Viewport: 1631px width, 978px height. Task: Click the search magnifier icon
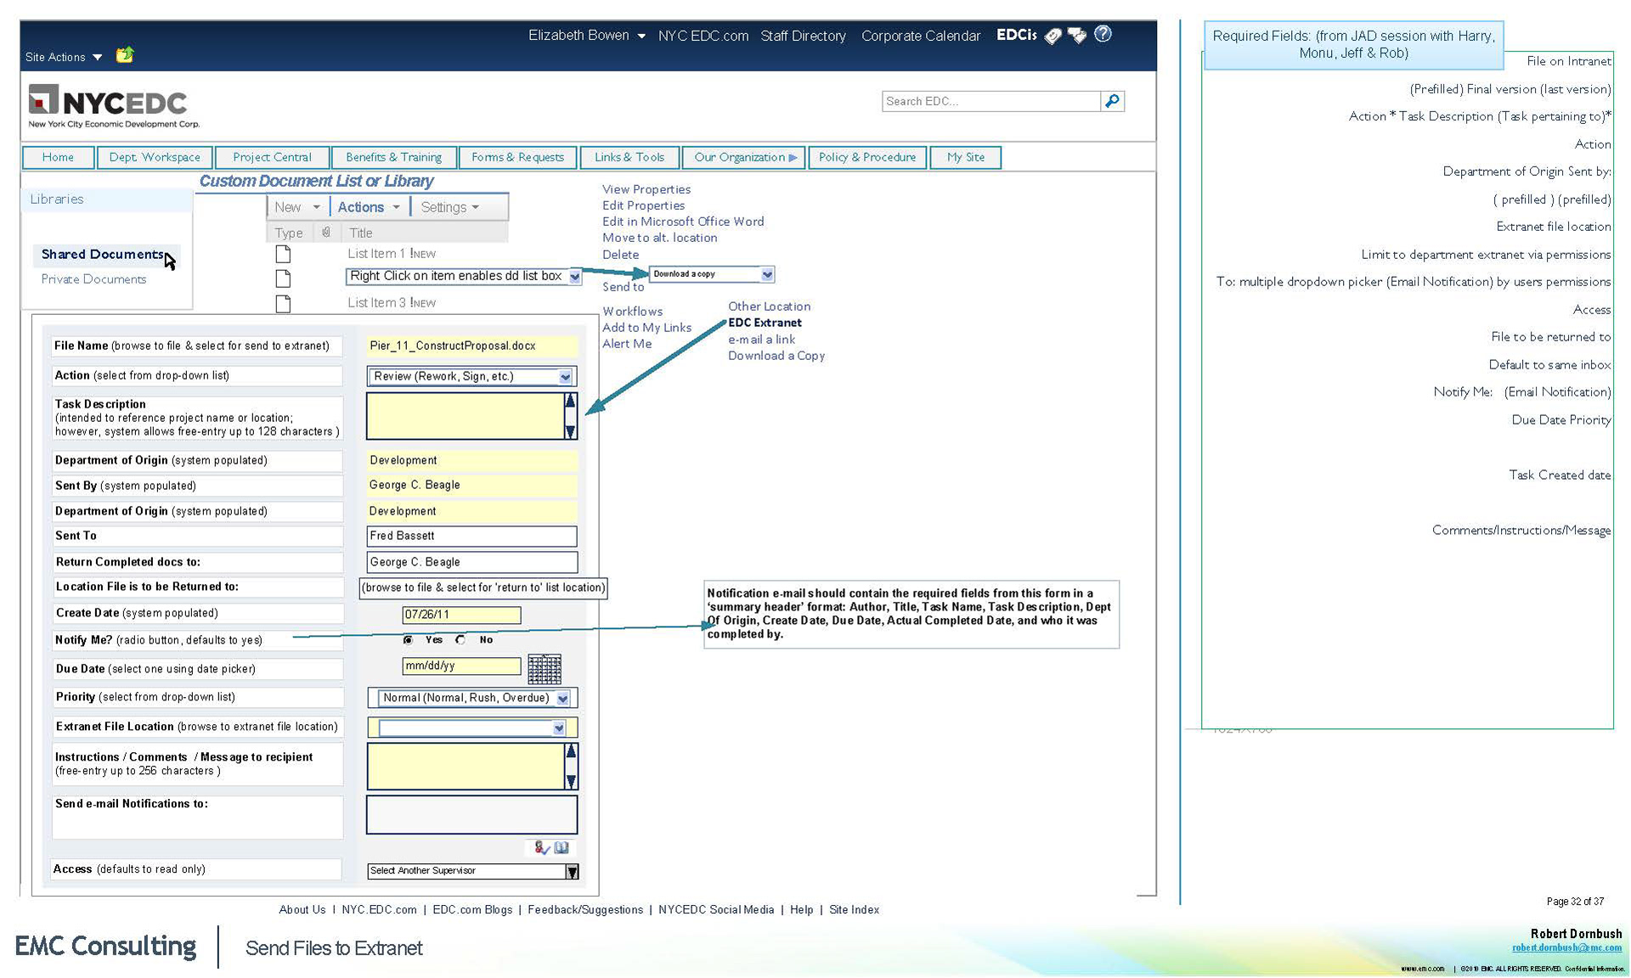coord(1112,101)
